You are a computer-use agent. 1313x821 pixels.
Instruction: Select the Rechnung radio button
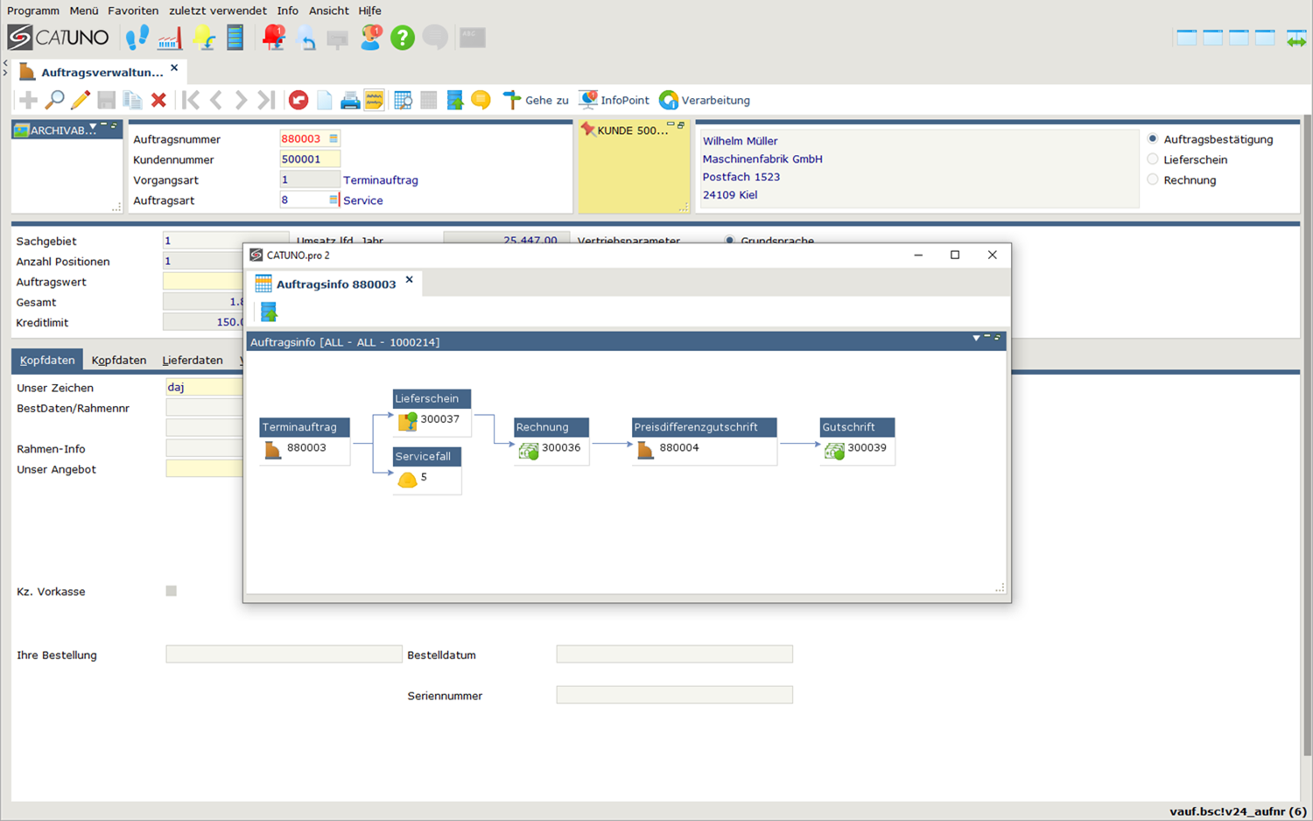(1153, 179)
